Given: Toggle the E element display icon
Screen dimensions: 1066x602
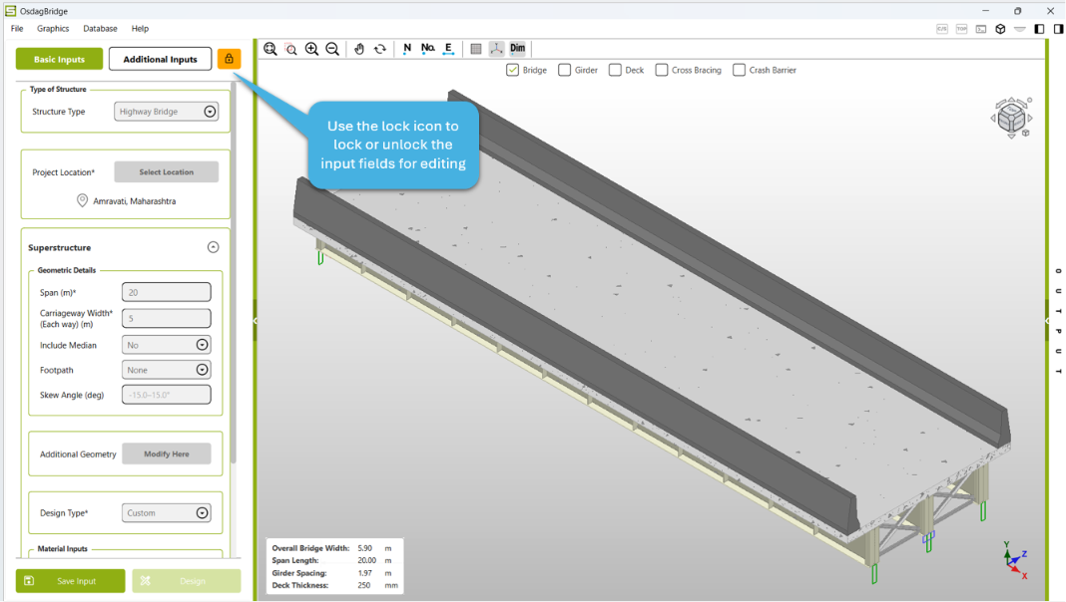Looking at the screenshot, I should pyautogui.click(x=449, y=49).
